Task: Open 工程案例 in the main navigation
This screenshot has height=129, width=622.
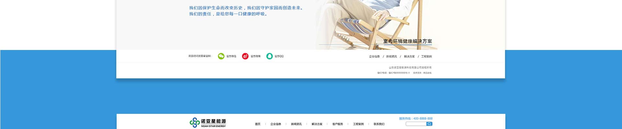Action: pyautogui.click(x=358, y=124)
